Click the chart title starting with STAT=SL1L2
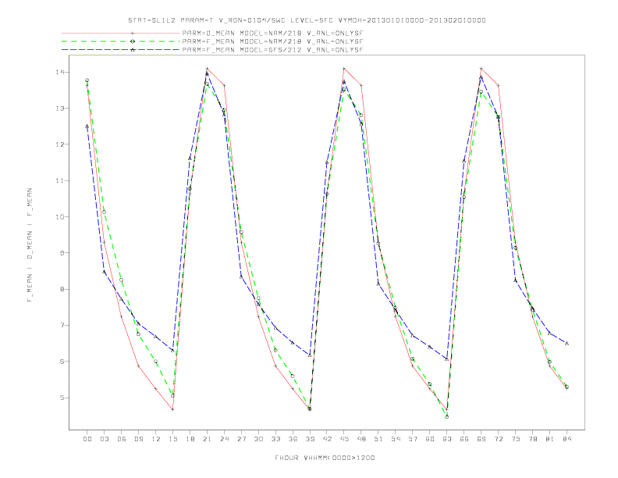This screenshot has width=618, height=478. tap(307, 20)
